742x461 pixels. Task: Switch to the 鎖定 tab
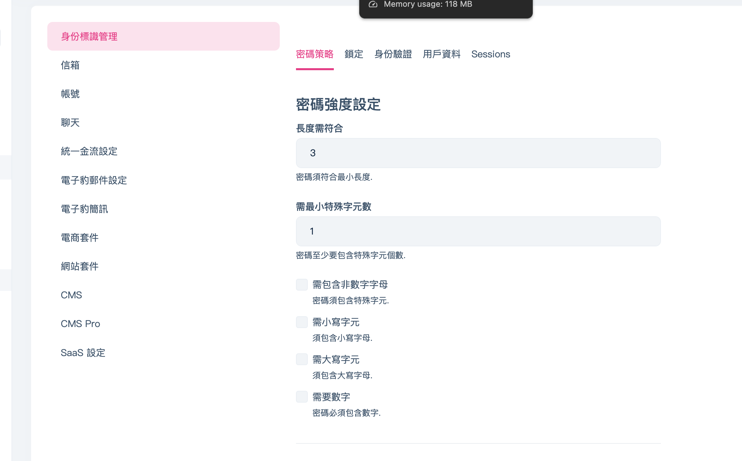[x=354, y=54]
